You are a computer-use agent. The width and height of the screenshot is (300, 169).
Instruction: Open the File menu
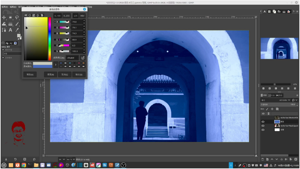(x=5, y=7)
